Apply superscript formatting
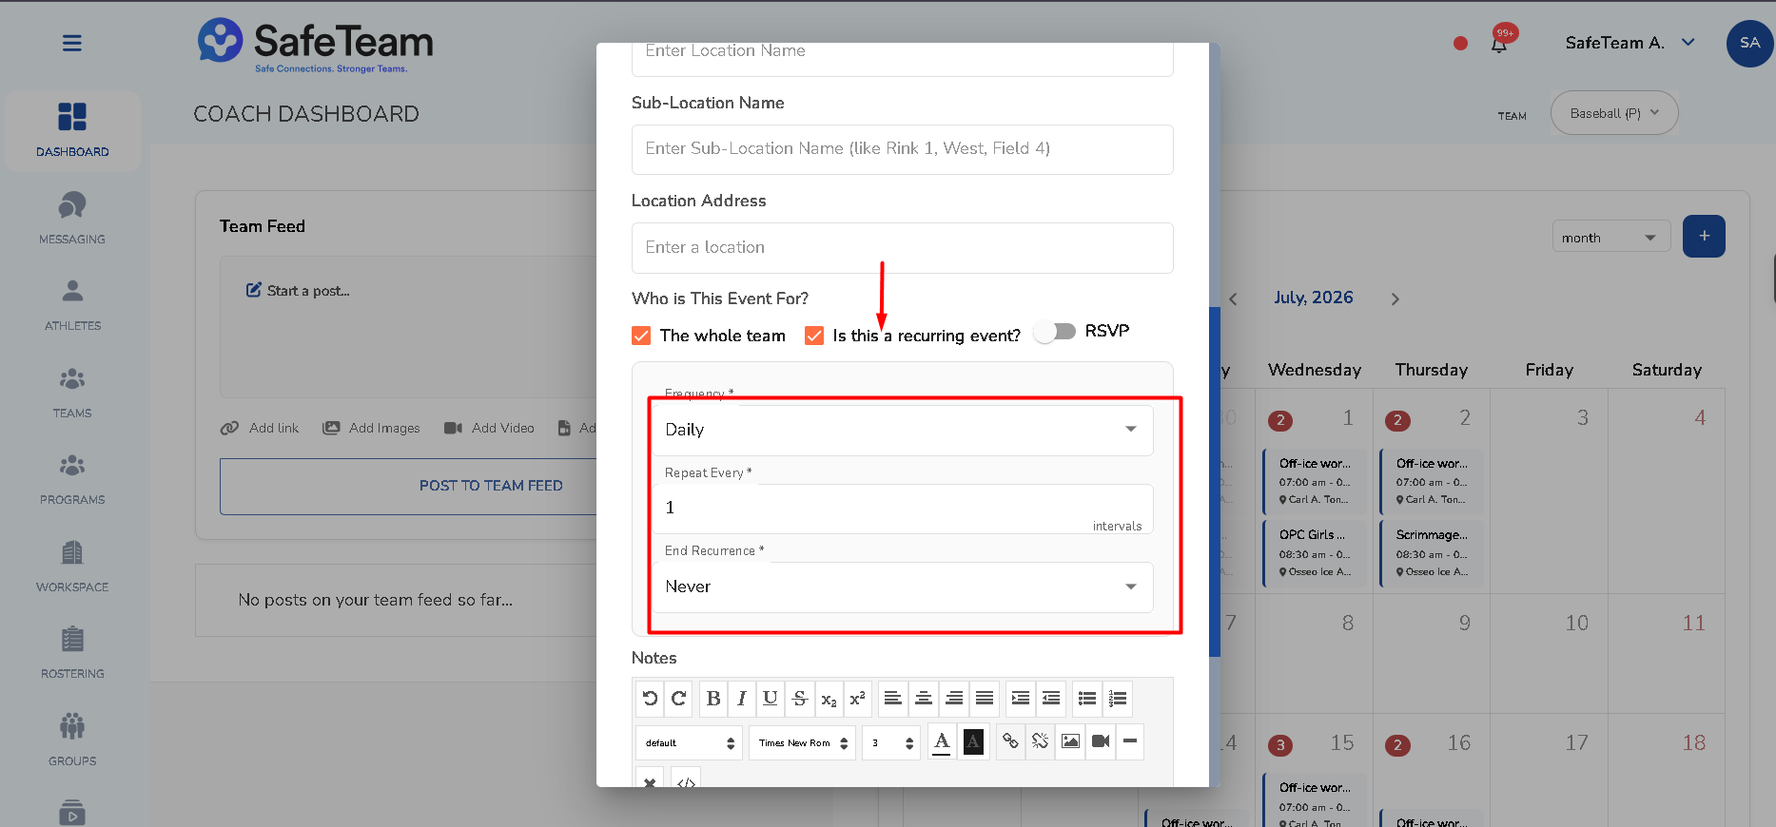Screen dimensions: 1776x827 tap(857, 699)
